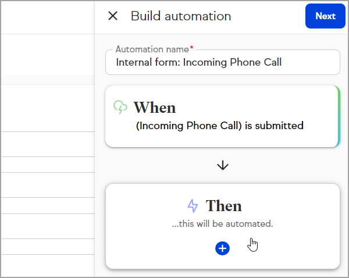Image resolution: width=349 pixels, height=278 pixels.
Task: Close the Build automation panel
Action: pyautogui.click(x=113, y=16)
